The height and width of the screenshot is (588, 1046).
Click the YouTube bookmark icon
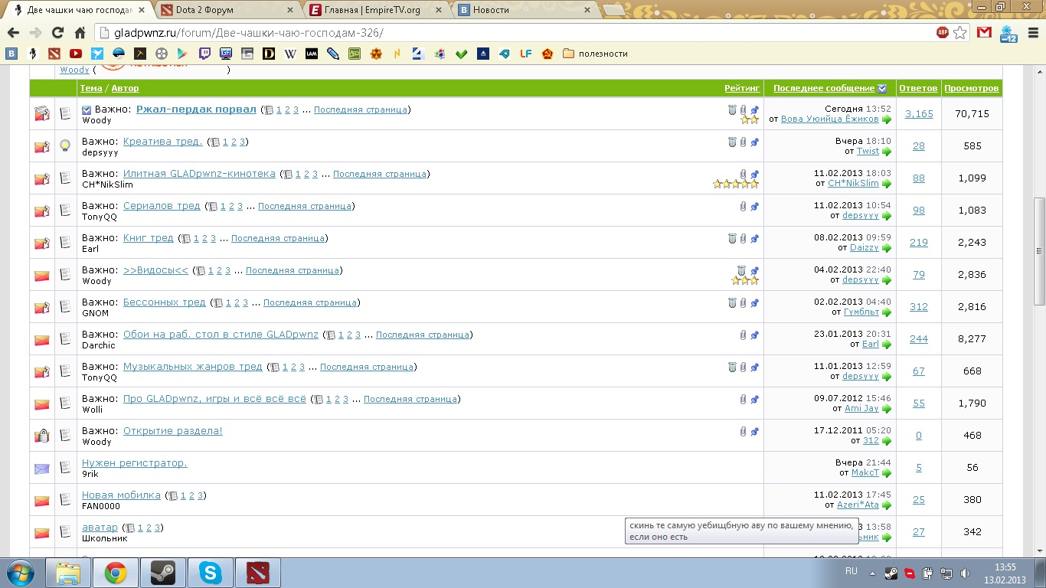point(75,54)
